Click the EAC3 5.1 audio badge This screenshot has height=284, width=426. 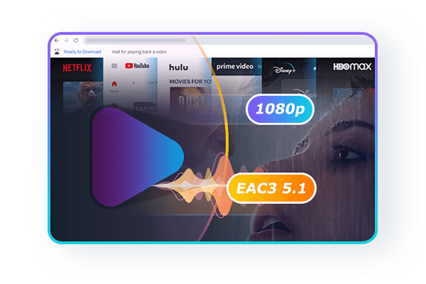[271, 188]
